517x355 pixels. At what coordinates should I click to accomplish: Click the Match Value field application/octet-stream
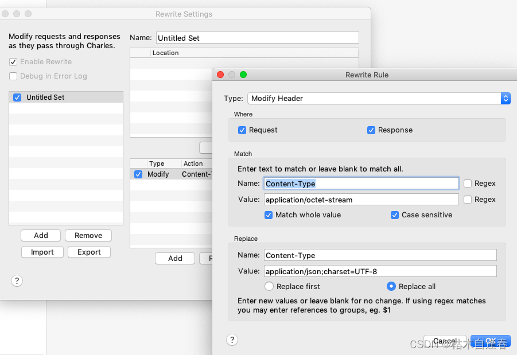coord(361,200)
